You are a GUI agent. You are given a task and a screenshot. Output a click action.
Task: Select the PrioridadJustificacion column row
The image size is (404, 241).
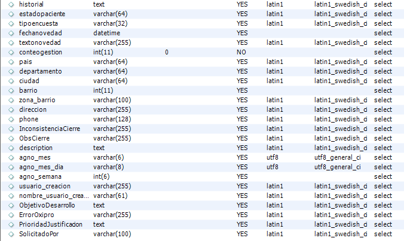click(202, 224)
